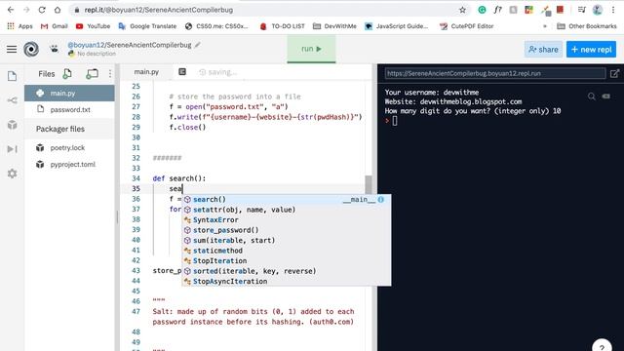Viewport: 624px width, 351px height.
Task: Edit the repl name with pencil icon
Action: point(197,45)
